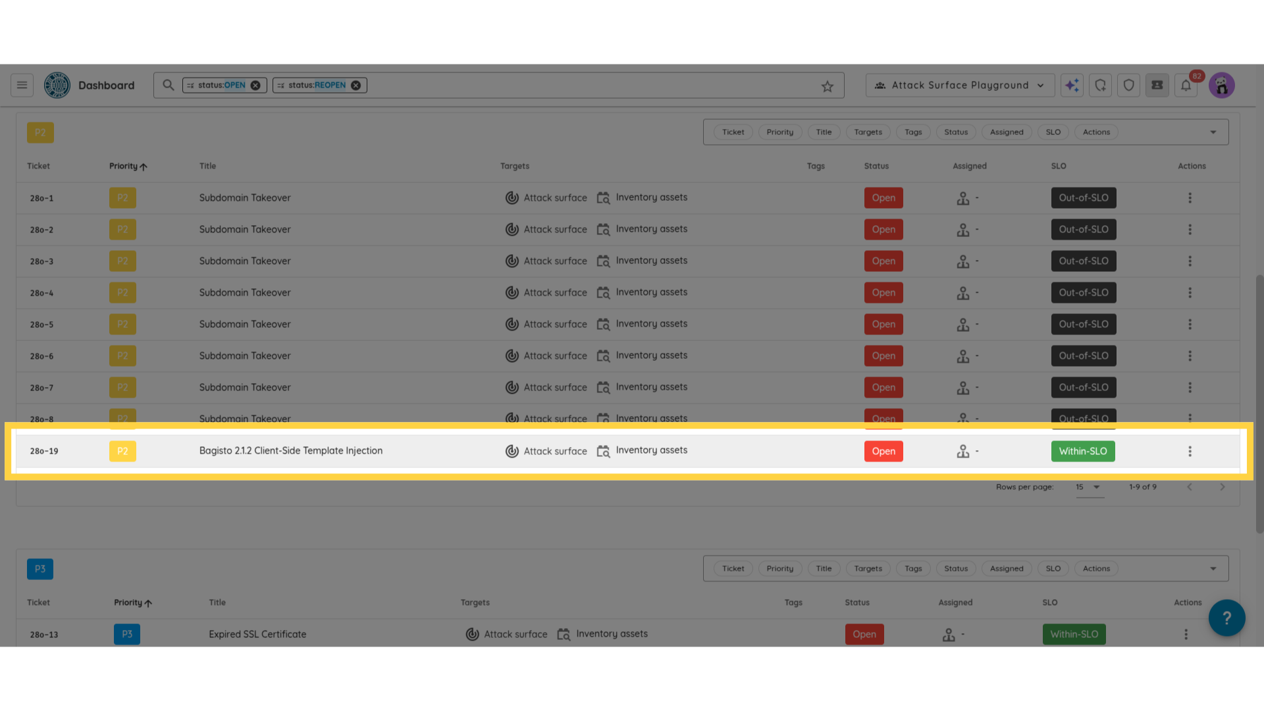Click the shield icon in the top bar
Viewport: 1264px width, 711px height.
pos(1129,85)
